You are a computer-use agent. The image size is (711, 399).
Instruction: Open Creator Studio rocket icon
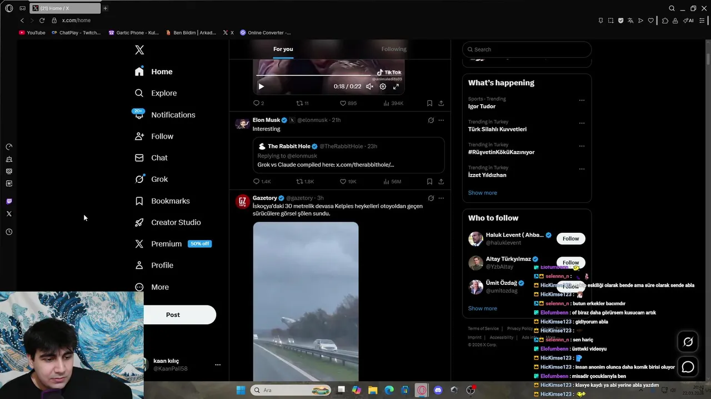point(139,222)
